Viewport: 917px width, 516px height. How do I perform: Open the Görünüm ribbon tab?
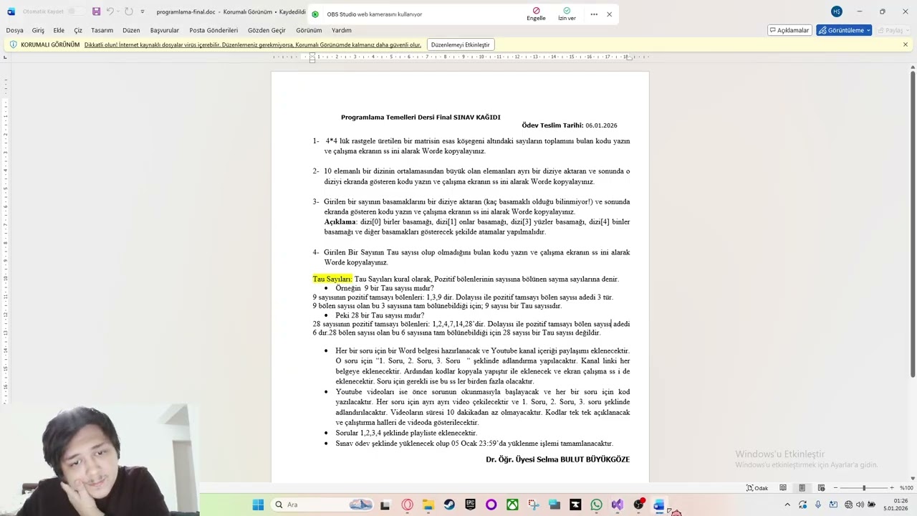tap(309, 30)
